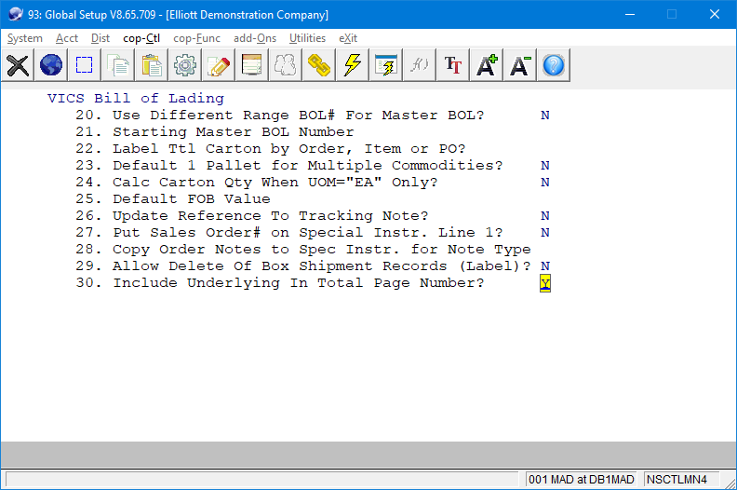The image size is (737, 490).
Task: Click NSCTLMN4 status bar panel
Action: tap(677, 479)
